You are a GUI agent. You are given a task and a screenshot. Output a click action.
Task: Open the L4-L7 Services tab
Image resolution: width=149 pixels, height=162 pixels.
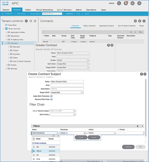[x=64, y=10]
